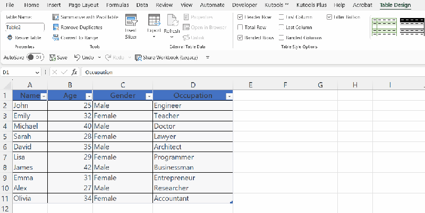Screen dimensions: 425x213
Task: Toggle the AutoSave switch
Action: (35, 57)
